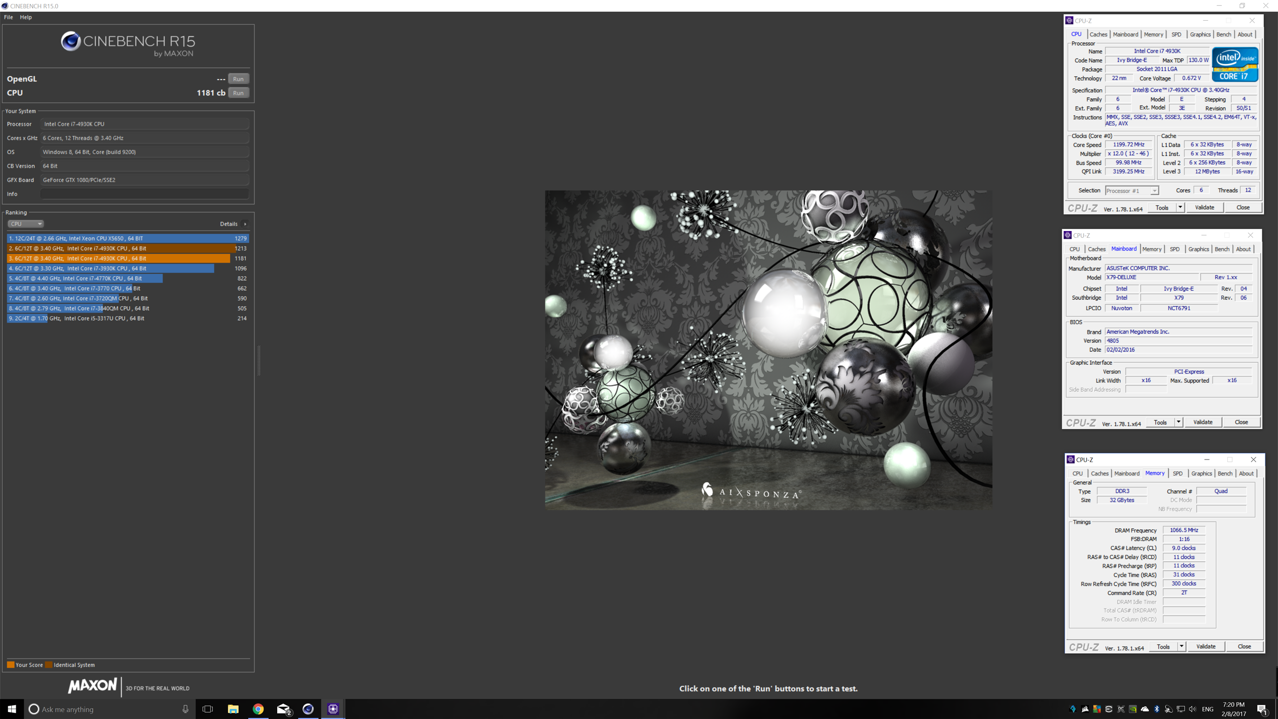Click the EVGA tray icon
Image resolution: width=1278 pixels, height=719 pixels.
click(1109, 709)
